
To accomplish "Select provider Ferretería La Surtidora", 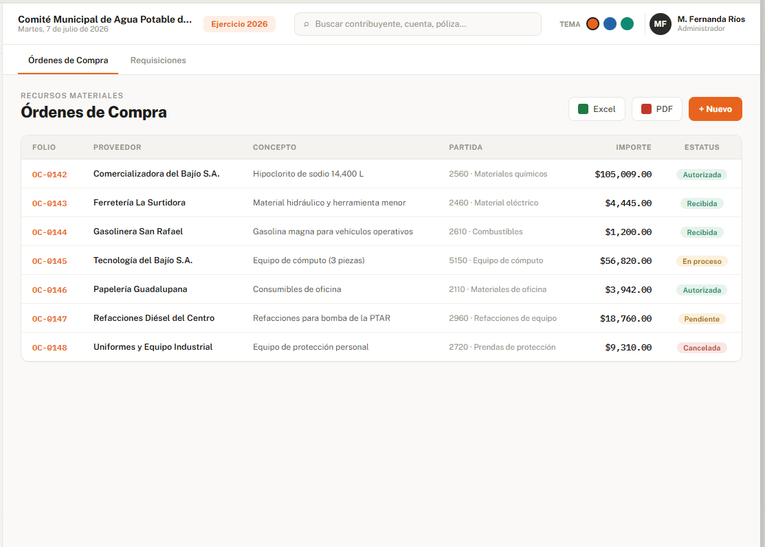I will pos(139,203).
